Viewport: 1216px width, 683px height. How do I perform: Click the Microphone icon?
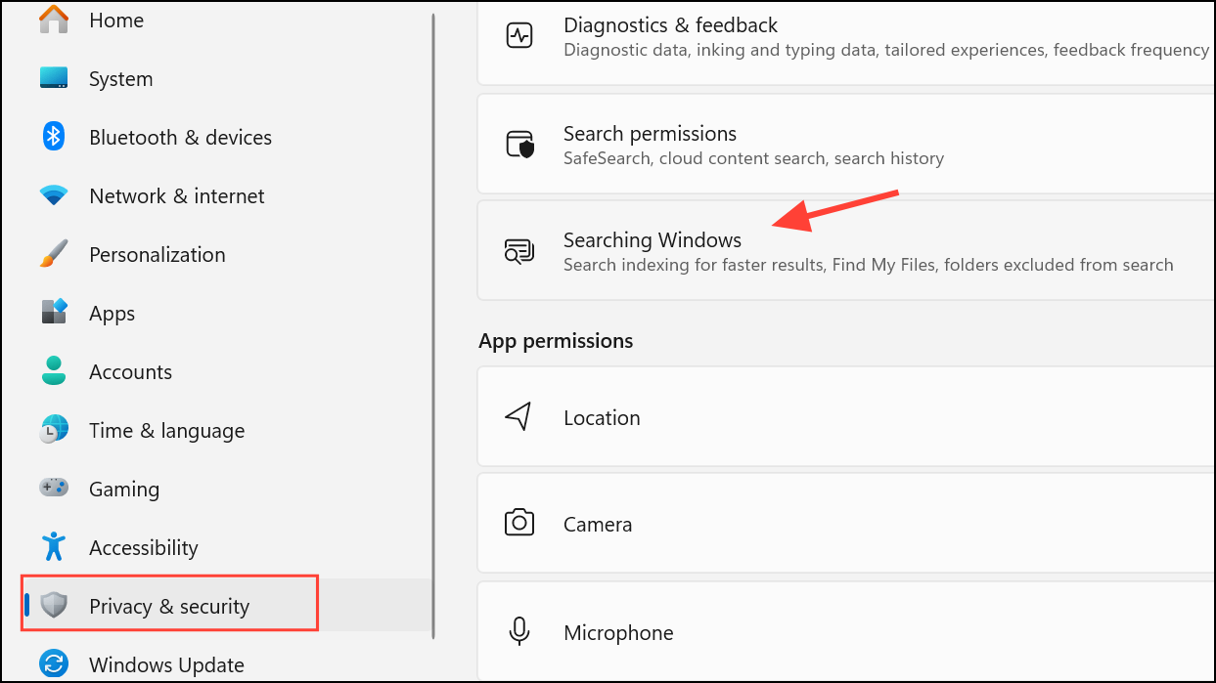coord(518,632)
